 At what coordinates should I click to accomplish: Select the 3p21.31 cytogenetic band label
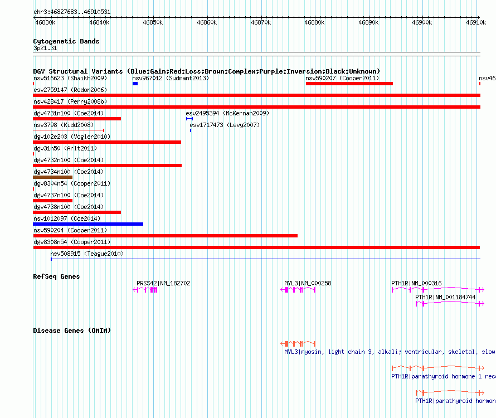(x=45, y=48)
